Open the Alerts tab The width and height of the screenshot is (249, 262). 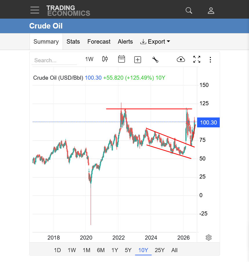click(x=125, y=42)
